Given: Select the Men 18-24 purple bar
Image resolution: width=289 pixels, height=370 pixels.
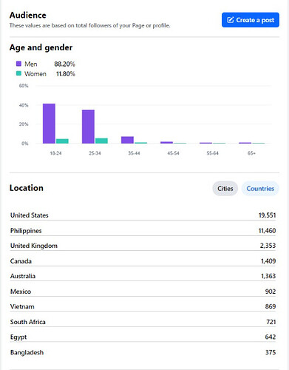Looking at the screenshot, I should (49, 124).
